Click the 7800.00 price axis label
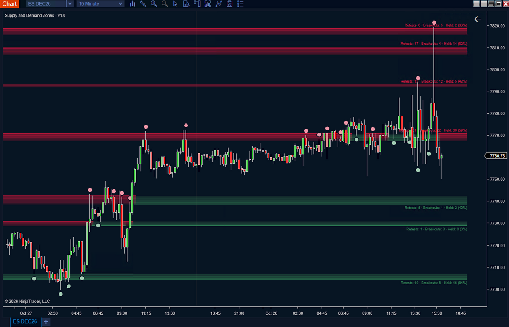Screen dimensions: 509x327 point(497,69)
